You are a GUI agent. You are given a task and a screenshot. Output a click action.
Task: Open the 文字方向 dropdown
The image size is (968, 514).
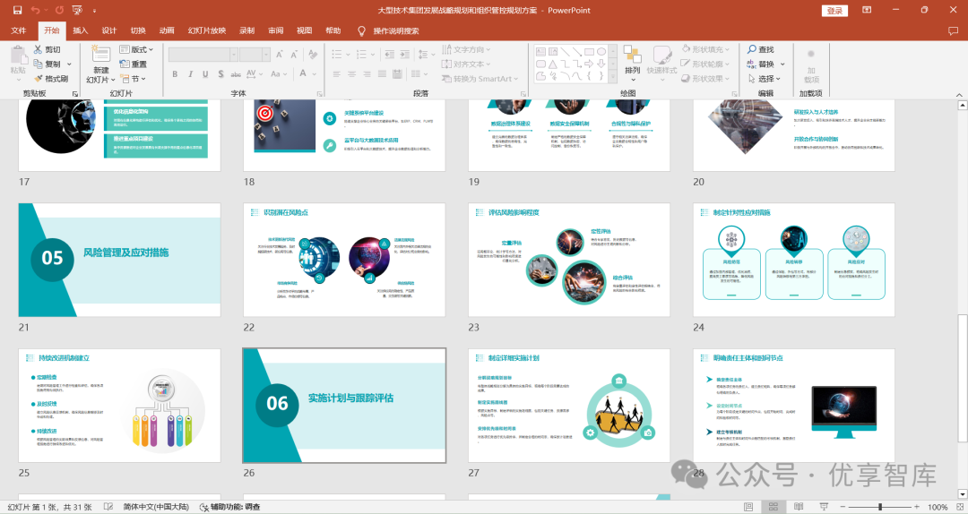pos(466,49)
